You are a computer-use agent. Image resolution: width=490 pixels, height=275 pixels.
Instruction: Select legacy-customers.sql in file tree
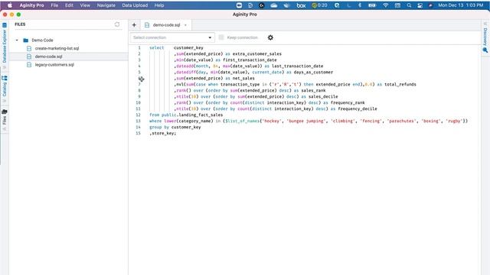[x=54, y=65]
